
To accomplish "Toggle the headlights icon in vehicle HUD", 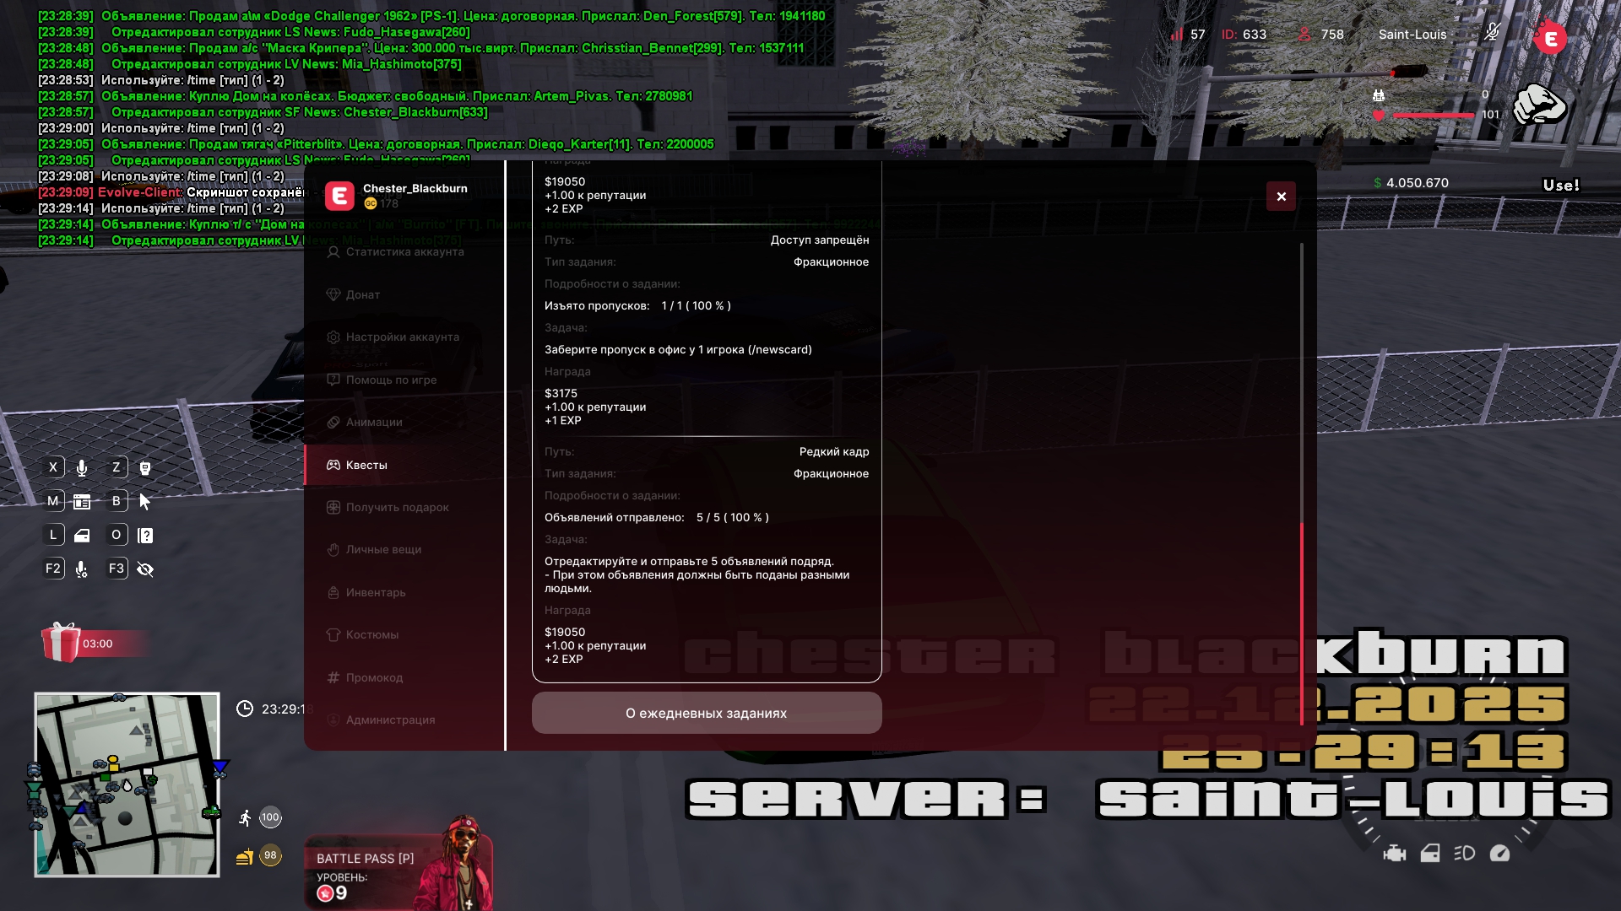I will point(1464,854).
